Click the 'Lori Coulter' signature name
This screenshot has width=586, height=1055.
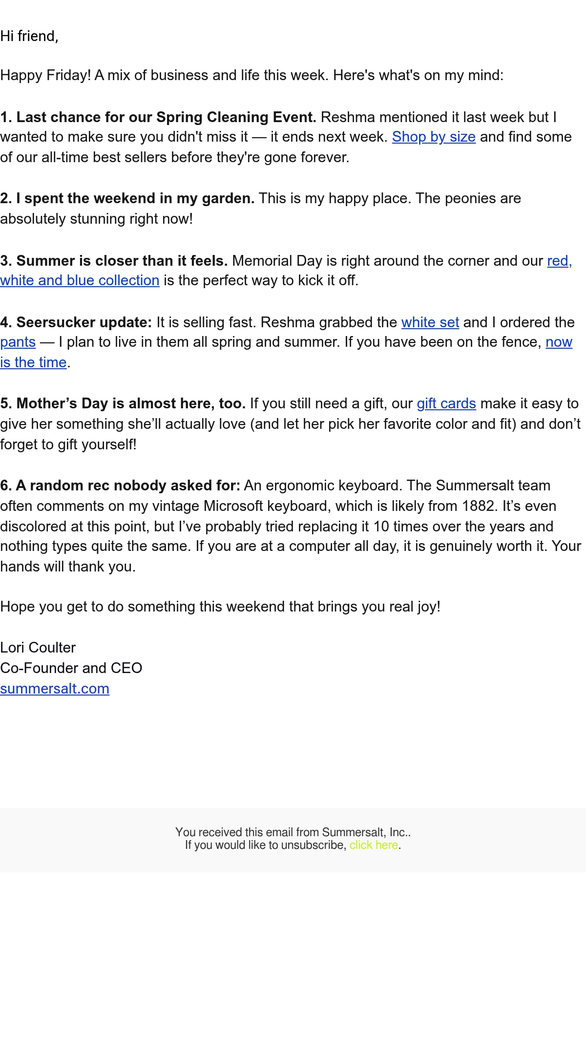tap(38, 648)
